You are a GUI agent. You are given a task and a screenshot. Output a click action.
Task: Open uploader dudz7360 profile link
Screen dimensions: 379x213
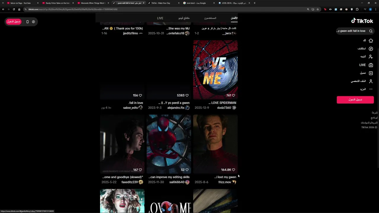pyautogui.click(x=224, y=108)
